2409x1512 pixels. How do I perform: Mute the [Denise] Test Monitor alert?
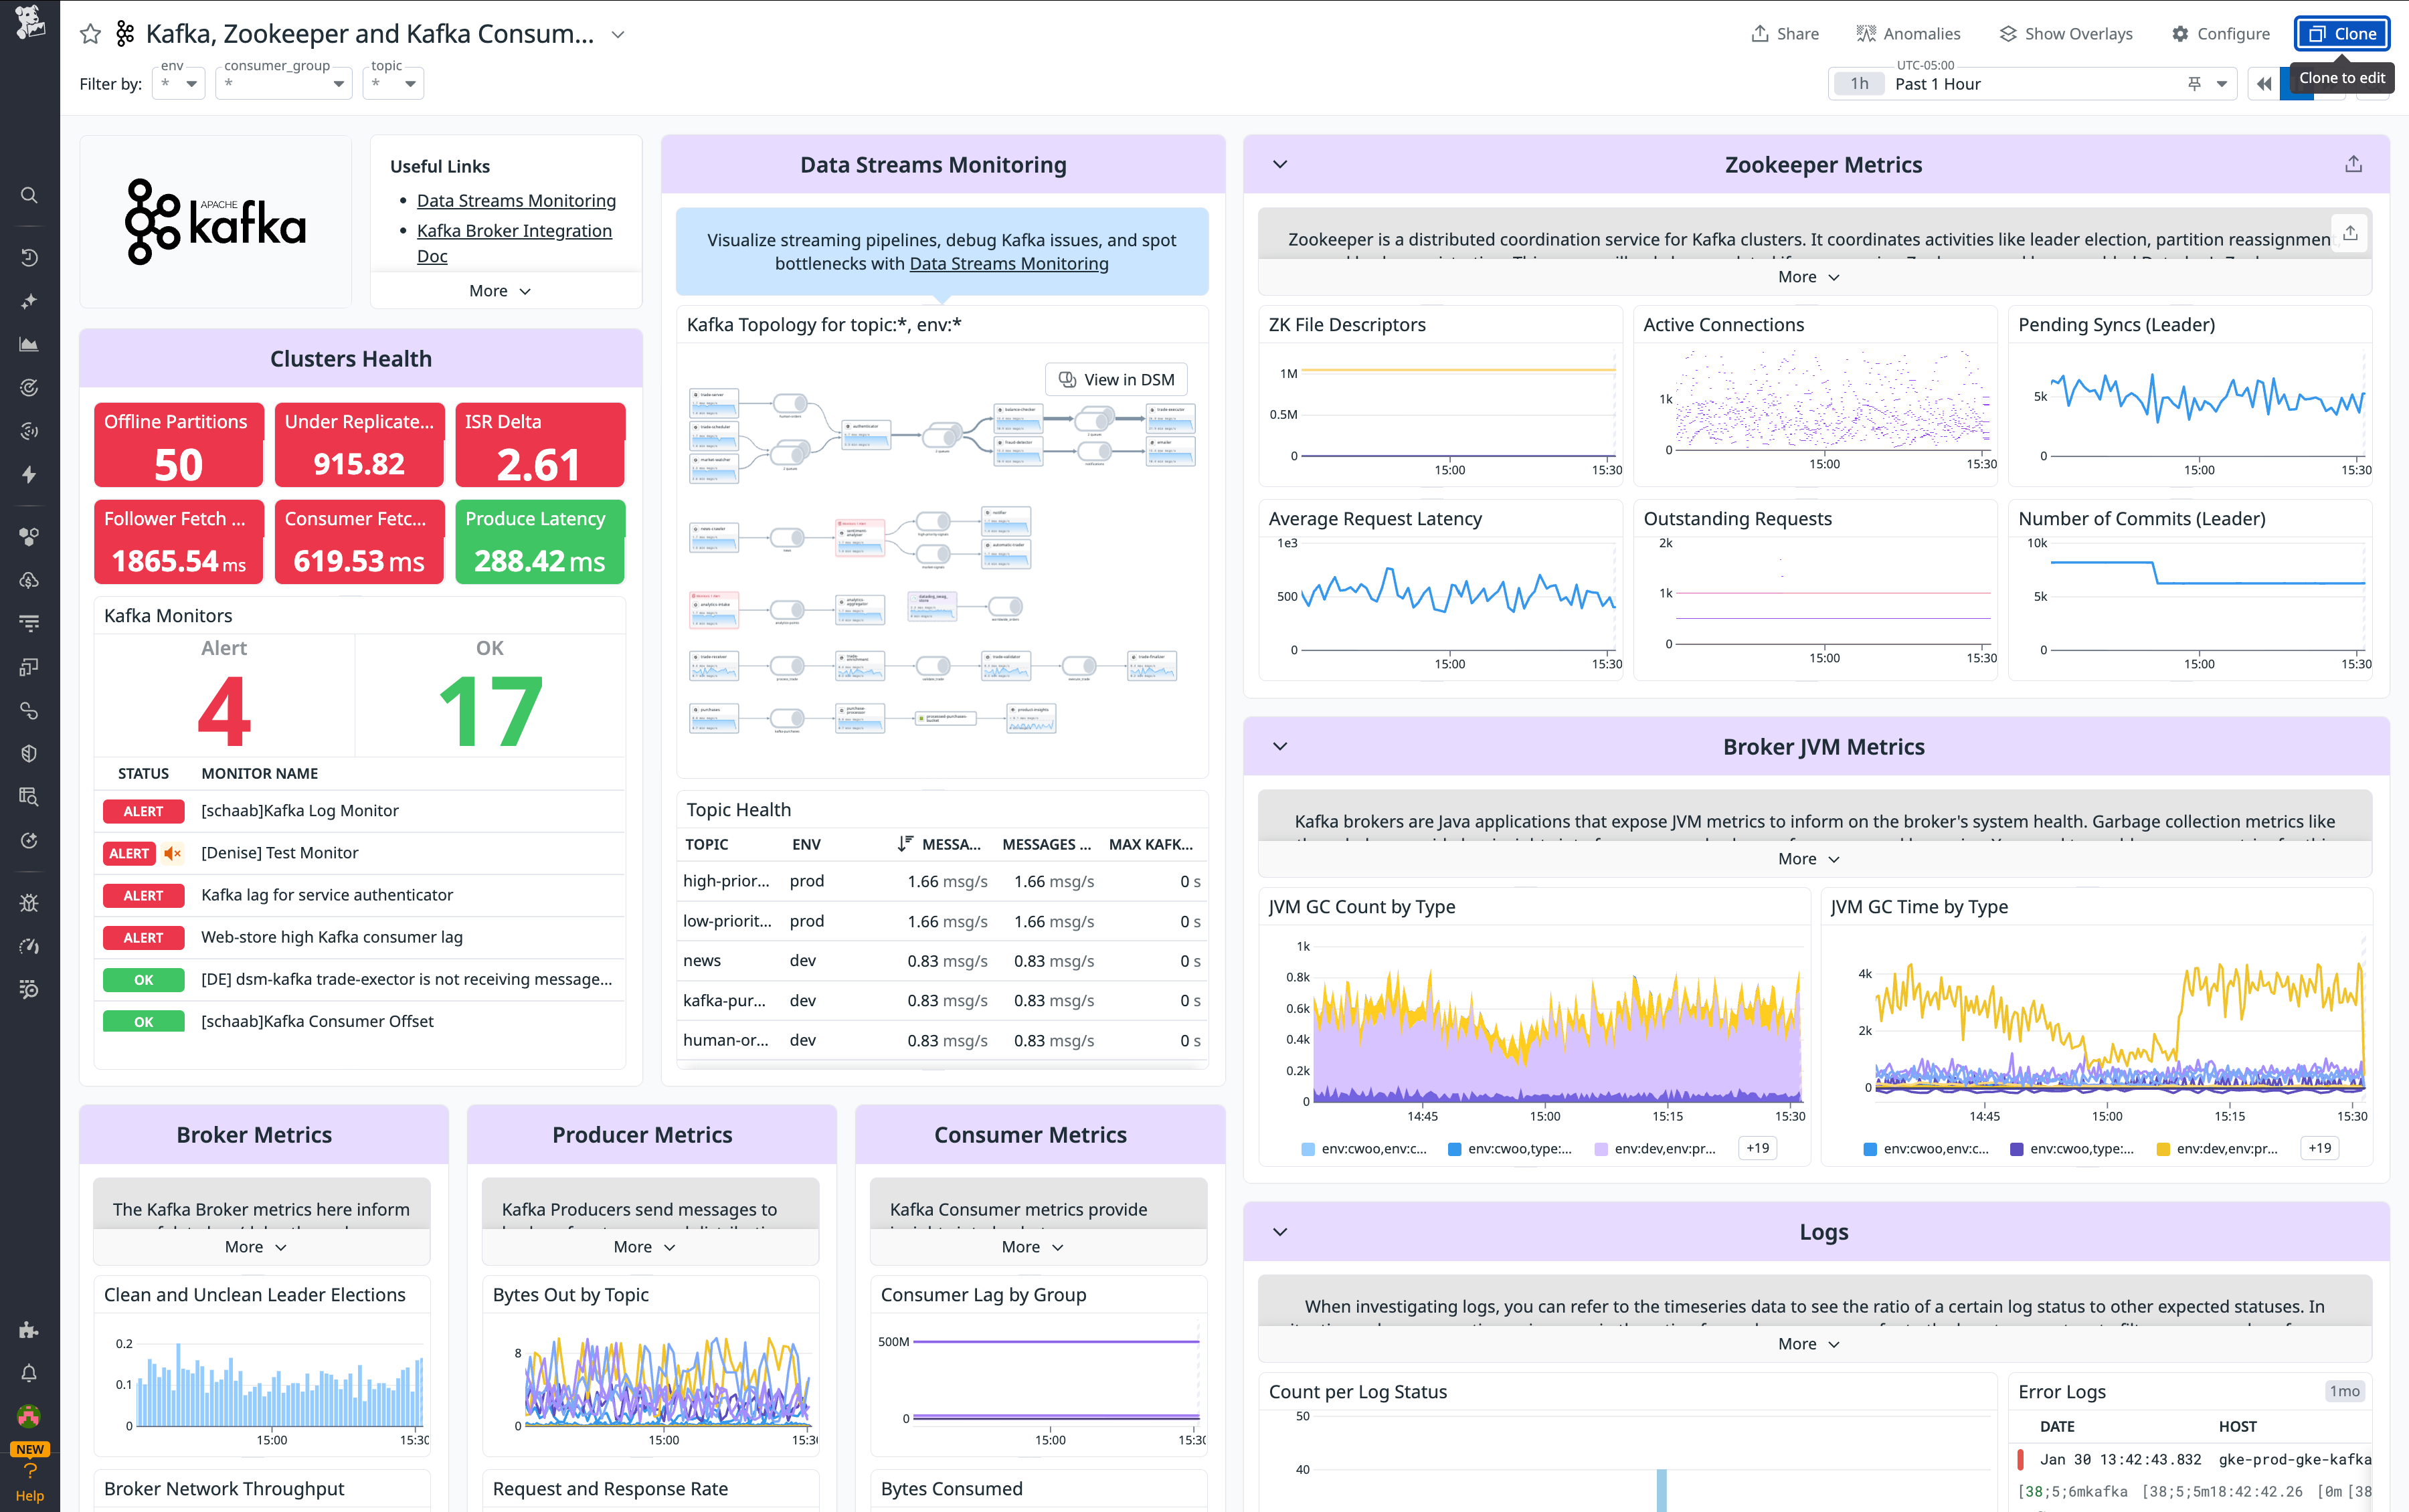[172, 853]
